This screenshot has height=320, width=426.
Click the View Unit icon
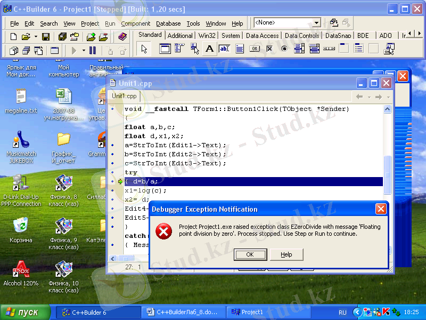click(14, 51)
